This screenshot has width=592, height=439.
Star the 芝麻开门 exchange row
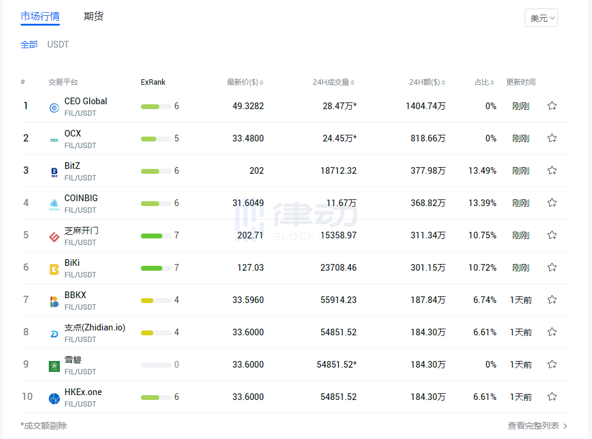[552, 235]
